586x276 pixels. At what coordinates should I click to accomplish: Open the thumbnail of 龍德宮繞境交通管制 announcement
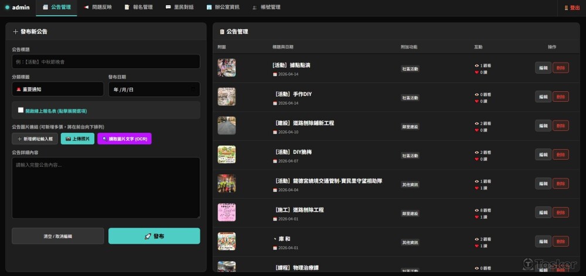(x=226, y=183)
